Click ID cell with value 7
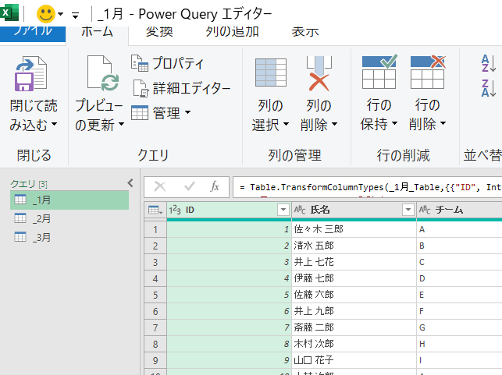The image size is (502, 375). pos(229,327)
